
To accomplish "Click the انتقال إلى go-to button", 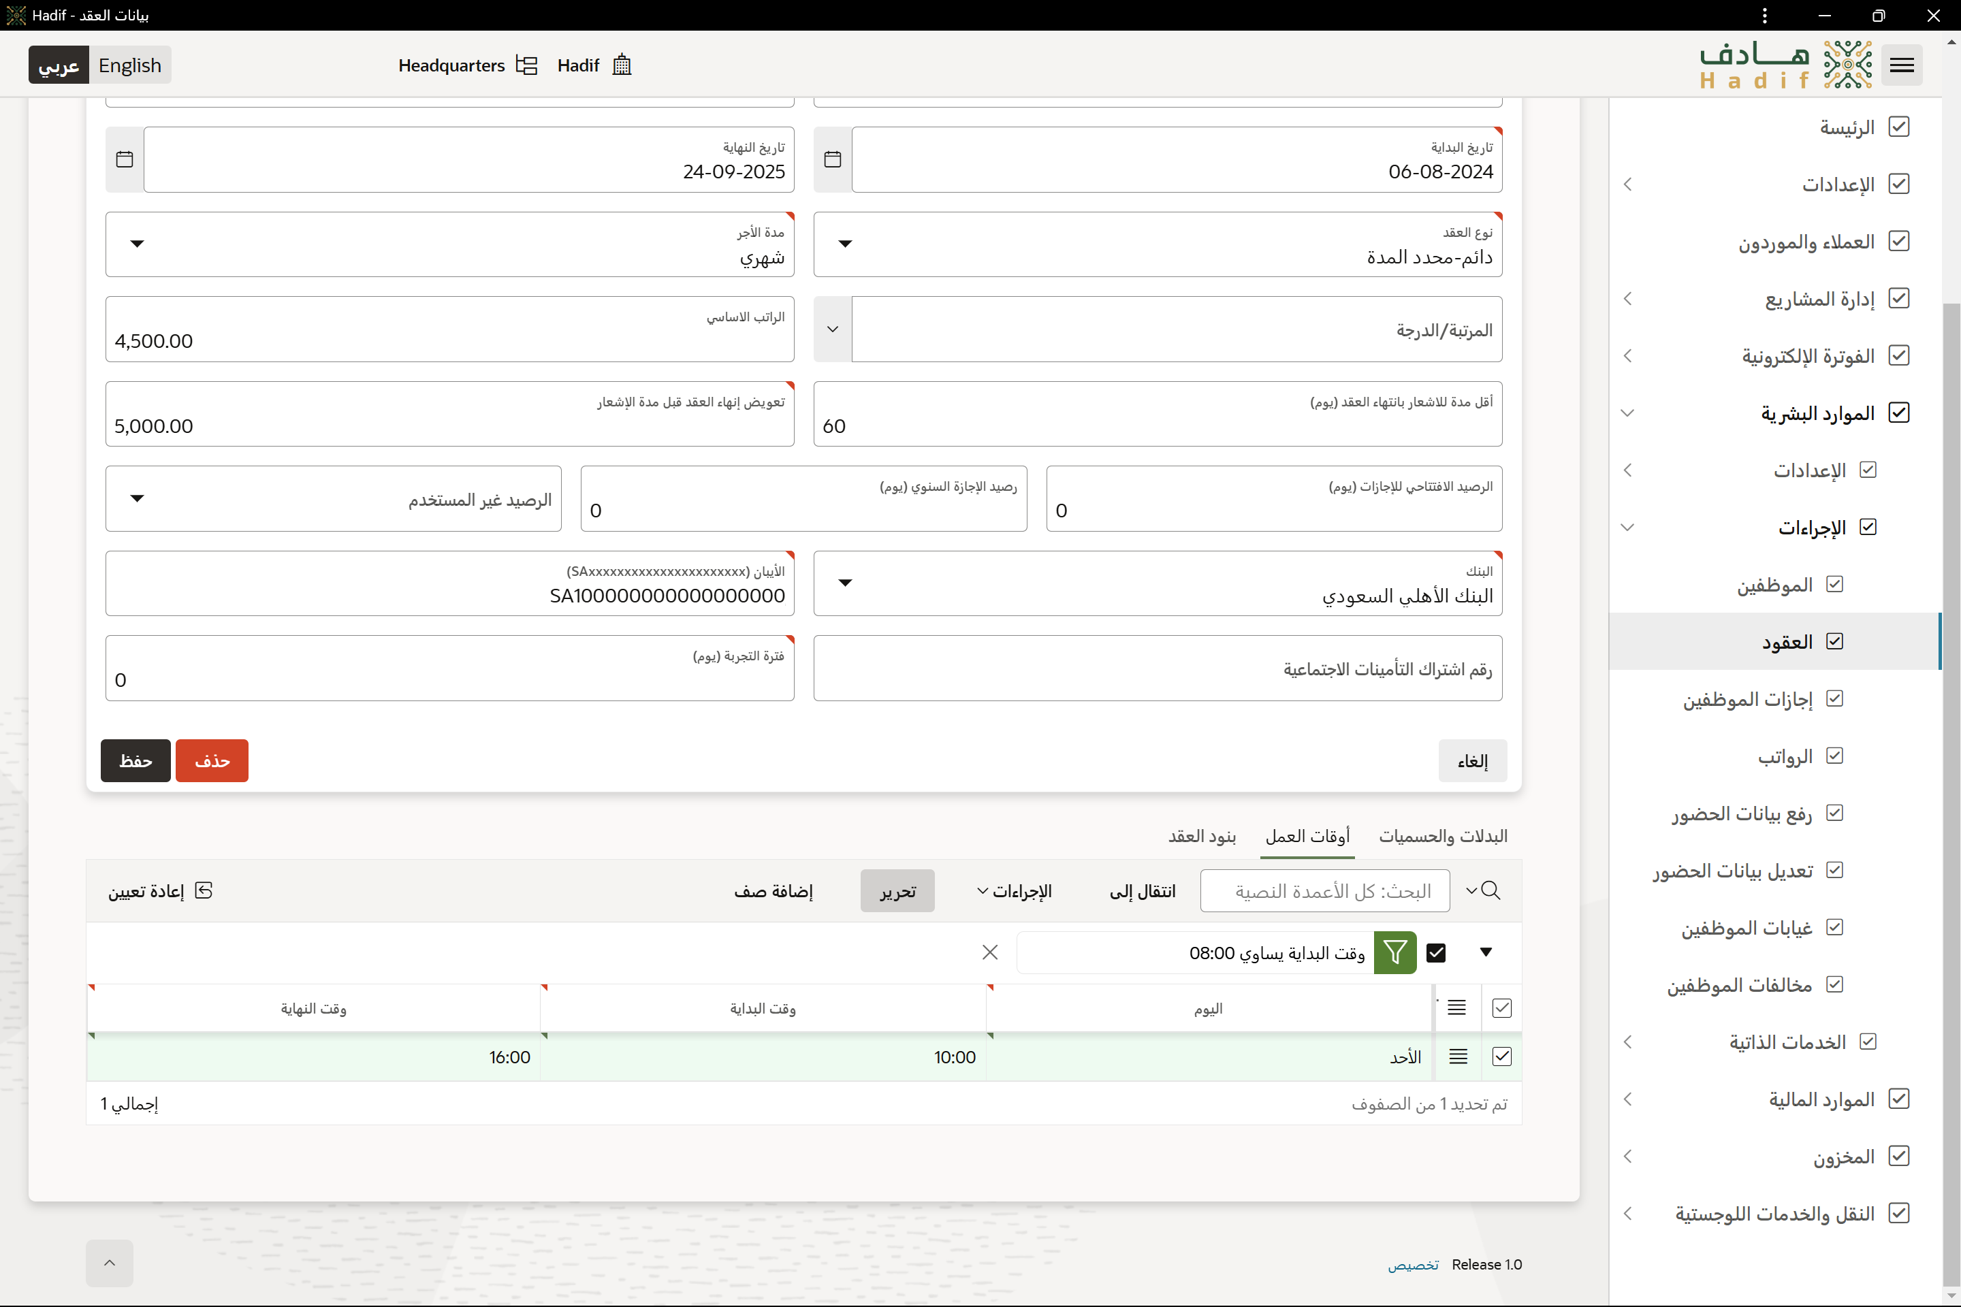I will [1143, 891].
